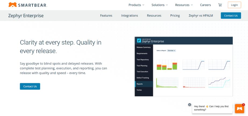Select Defect Tracking in the sidebar

point(143,78)
